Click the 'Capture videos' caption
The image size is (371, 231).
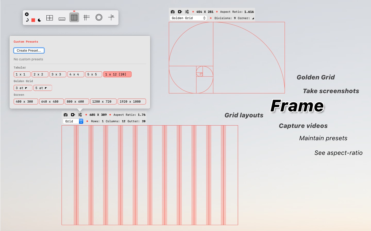pos(303,126)
